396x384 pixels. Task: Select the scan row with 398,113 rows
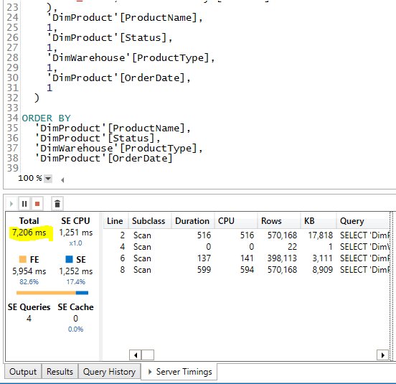247,258
